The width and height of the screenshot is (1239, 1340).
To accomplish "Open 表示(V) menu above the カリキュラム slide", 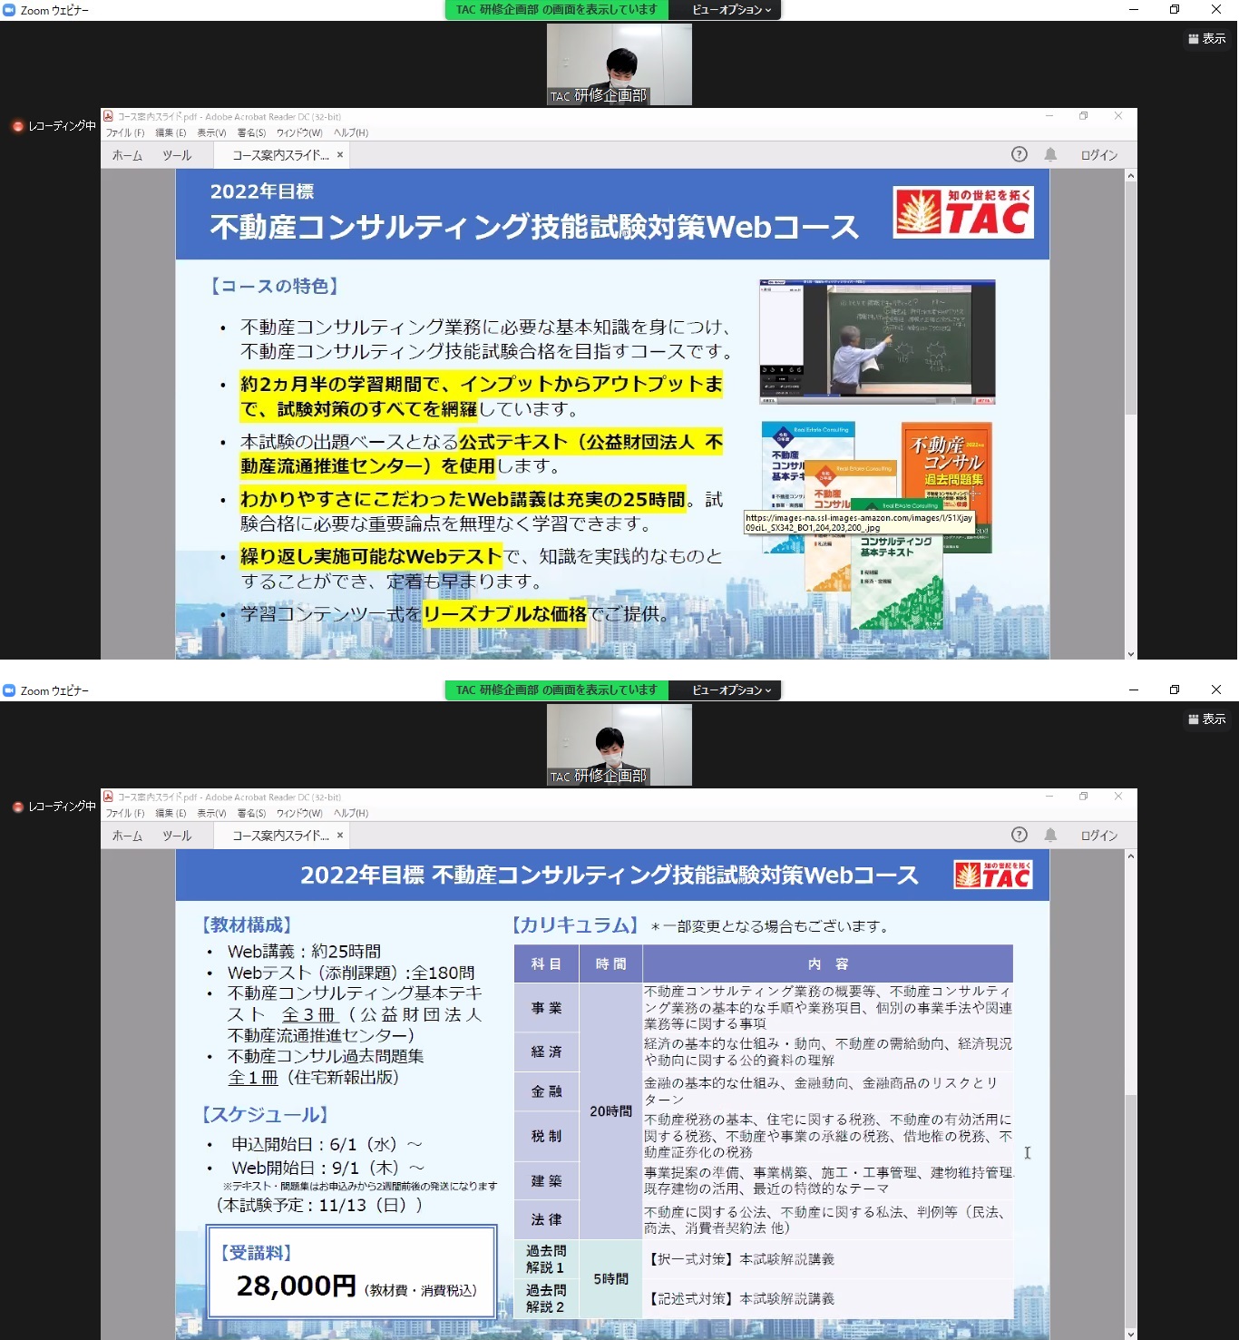I will (x=211, y=813).
